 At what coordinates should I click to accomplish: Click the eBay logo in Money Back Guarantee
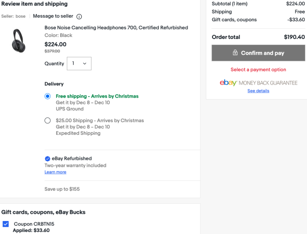pyautogui.click(x=228, y=83)
